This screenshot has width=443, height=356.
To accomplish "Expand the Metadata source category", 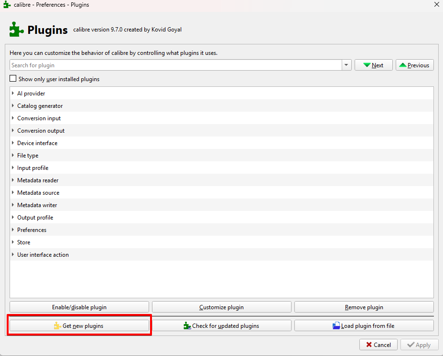I will (x=13, y=192).
